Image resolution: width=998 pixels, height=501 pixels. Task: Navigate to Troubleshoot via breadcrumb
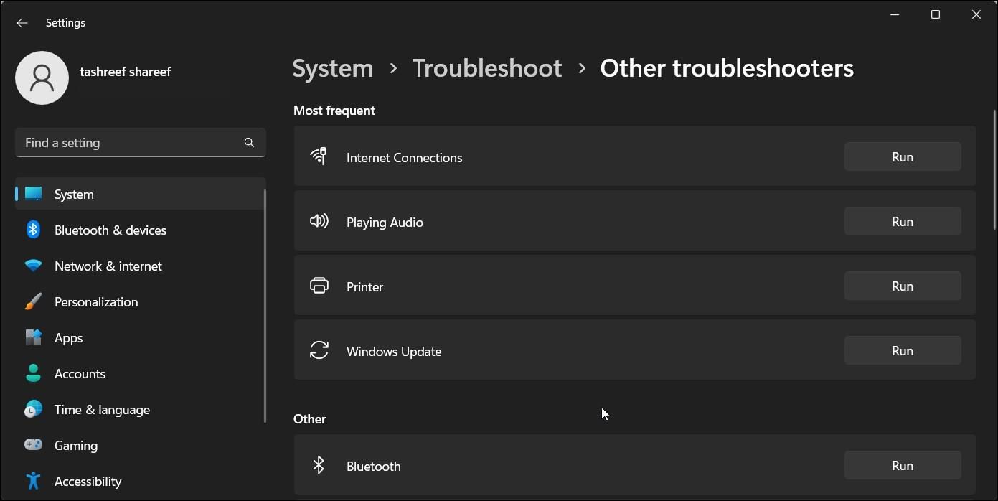tap(486, 67)
